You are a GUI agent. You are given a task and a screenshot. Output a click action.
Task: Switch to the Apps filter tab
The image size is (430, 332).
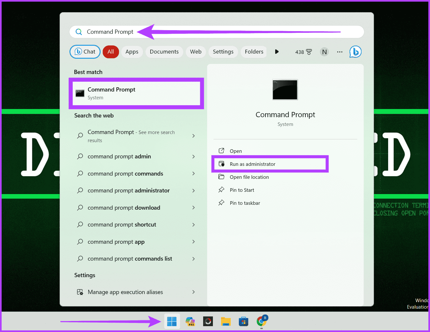pyautogui.click(x=132, y=52)
